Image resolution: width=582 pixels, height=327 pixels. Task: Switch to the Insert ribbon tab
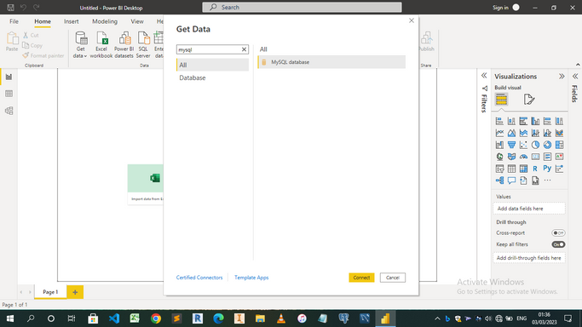click(72, 21)
